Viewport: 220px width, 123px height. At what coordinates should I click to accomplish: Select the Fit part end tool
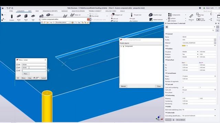click(136, 15)
